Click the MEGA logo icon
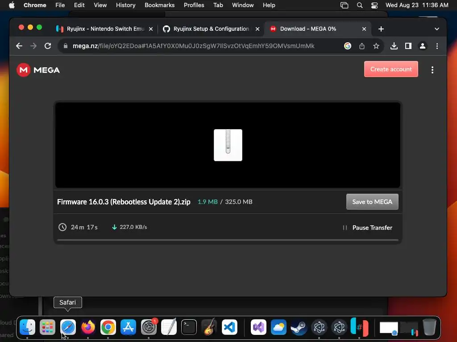 (x=24, y=70)
